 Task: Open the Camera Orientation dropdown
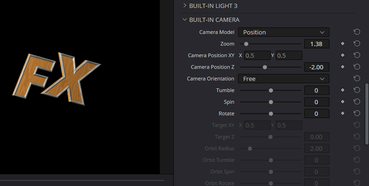pos(283,79)
